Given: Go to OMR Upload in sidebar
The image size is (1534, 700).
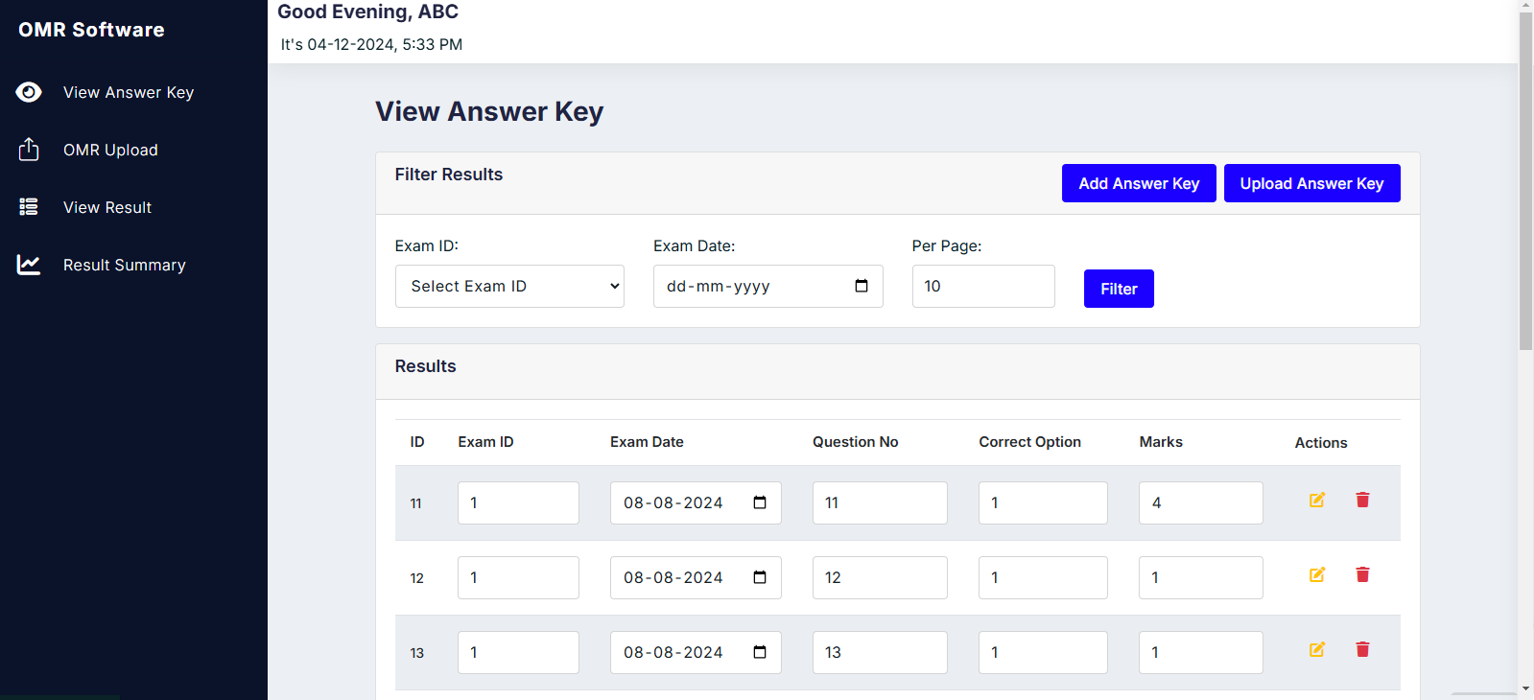Looking at the screenshot, I should point(110,150).
